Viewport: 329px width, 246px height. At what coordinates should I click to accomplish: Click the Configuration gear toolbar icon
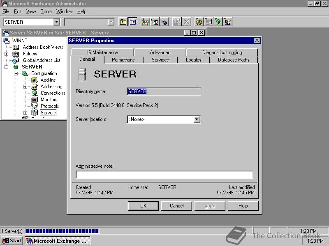point(199,22)
